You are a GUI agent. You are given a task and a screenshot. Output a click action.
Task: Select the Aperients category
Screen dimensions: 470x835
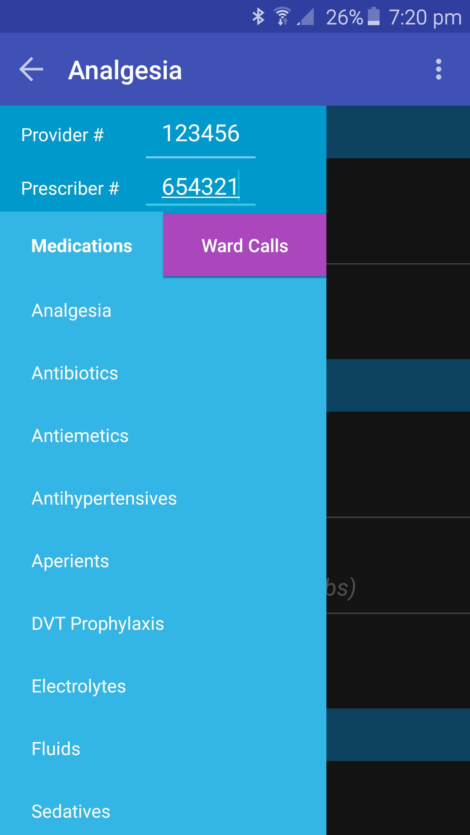click(70, 561)
